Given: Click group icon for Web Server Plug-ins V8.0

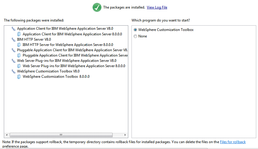Looking at the screenshot, I should pos(14,61).
